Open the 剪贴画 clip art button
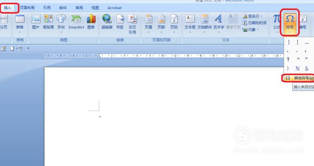The width and height of the screenshot is (314, 166). (48, 22)
